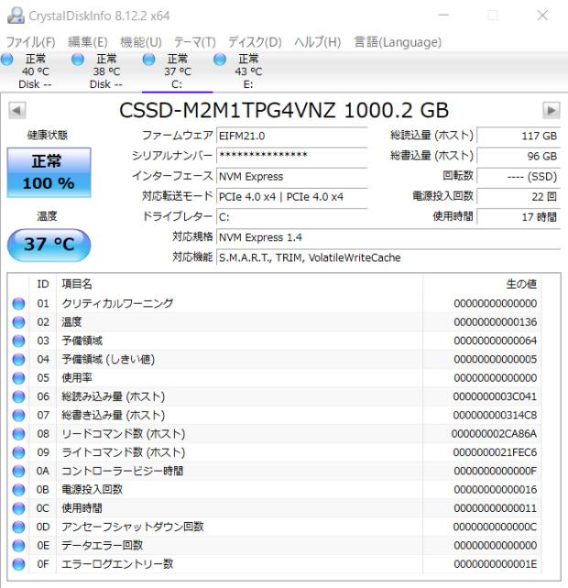Click the 正常 100 % health status button
The height and width of the screenshot is (588, 568).
(49, 172)
